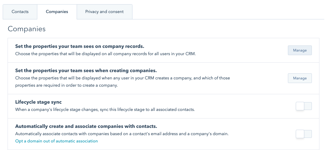
Task: Click the description line starting 'Choose the properties that will be displayed when'
Action: [x=122, y=78]
